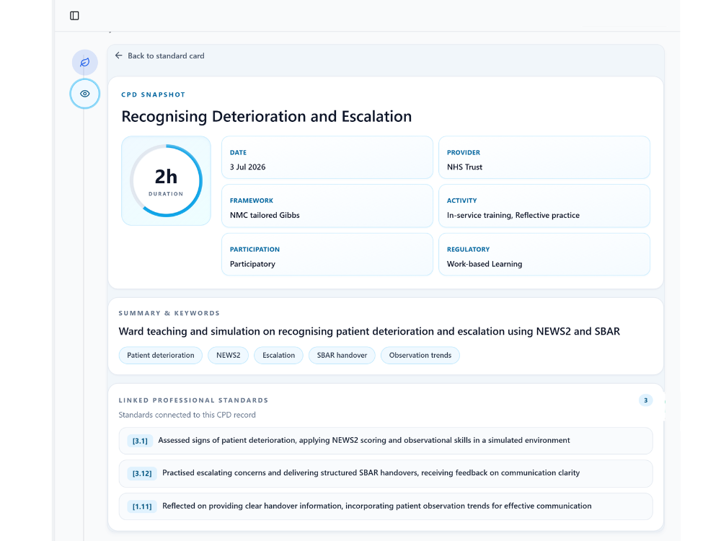The height and width of the screenshot is (541, 721).
Task: Click the 2h duration progress ring
Action: (x=166, y=181)
